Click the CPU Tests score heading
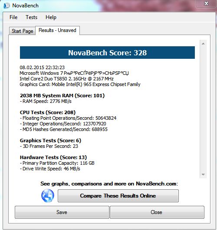Viewport: 217px width, 230px height. pos(48,112)
